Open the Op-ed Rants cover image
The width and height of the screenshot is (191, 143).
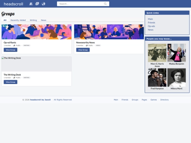pos(36,32)
